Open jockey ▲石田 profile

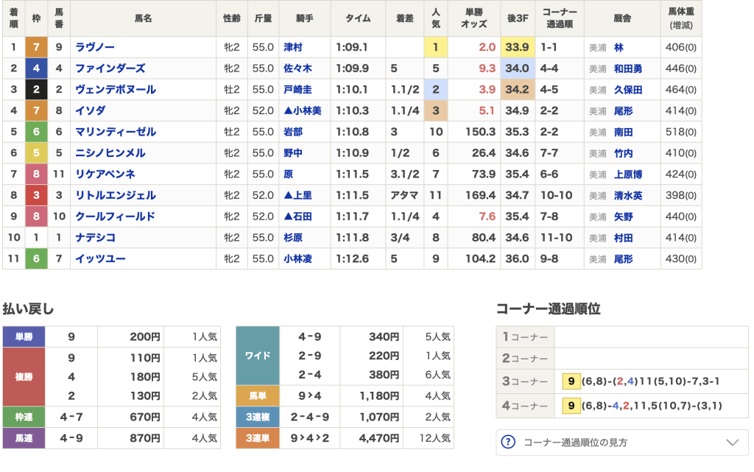(297, 216)
